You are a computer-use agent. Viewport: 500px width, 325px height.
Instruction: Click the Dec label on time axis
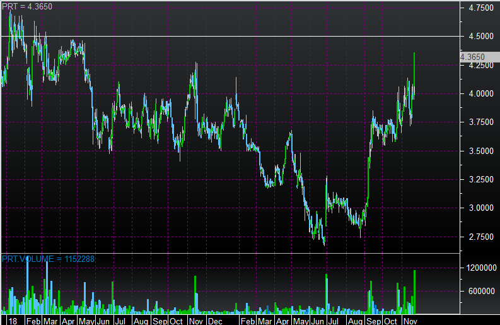tap(215, 321)
